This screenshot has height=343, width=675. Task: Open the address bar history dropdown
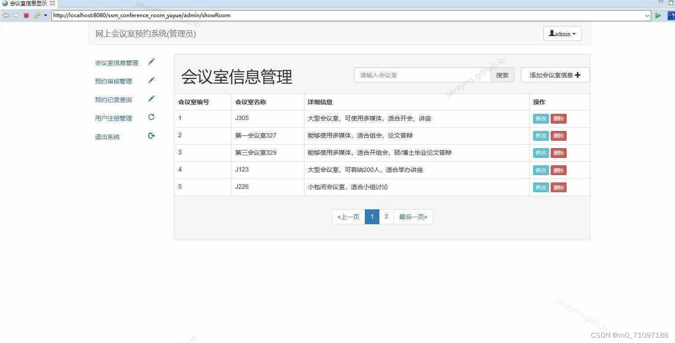click(x=647, y=15)
